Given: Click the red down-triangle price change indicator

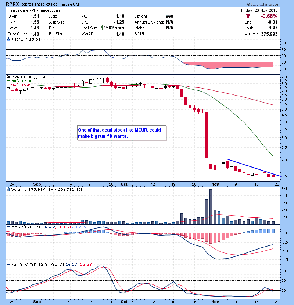Looking at the screenshot, I should click(248, 16).
